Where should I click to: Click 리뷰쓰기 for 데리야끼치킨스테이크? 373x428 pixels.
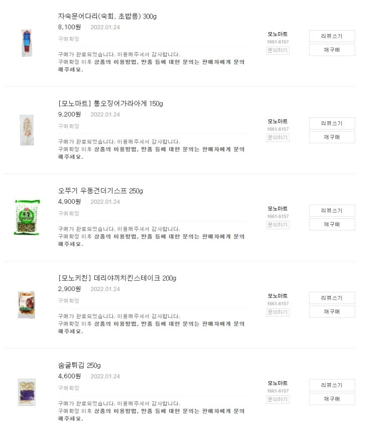(x=331, y=298)
